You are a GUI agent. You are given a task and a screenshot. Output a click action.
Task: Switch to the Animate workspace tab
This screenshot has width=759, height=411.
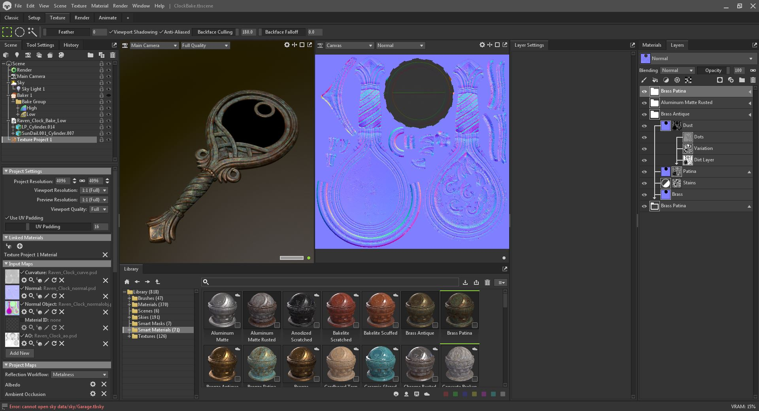pos(108,18)
